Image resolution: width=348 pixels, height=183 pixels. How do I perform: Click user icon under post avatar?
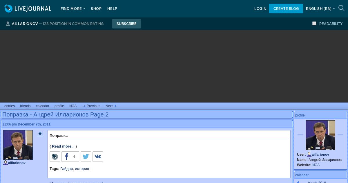click(6, 163)
